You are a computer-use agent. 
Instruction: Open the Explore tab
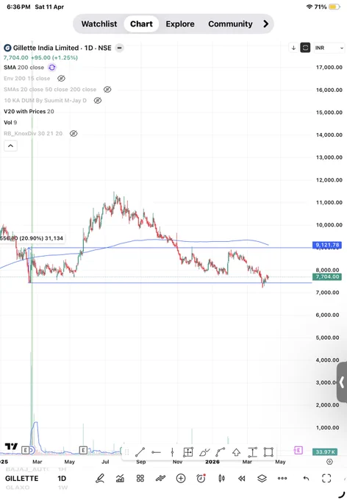[x=180, y=24]
